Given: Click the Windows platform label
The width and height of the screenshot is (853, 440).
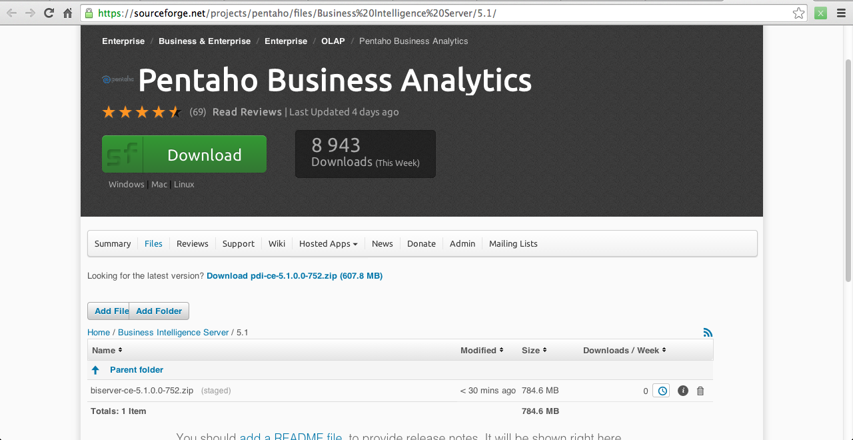Looking at the screenshot, I should point(127,184).
